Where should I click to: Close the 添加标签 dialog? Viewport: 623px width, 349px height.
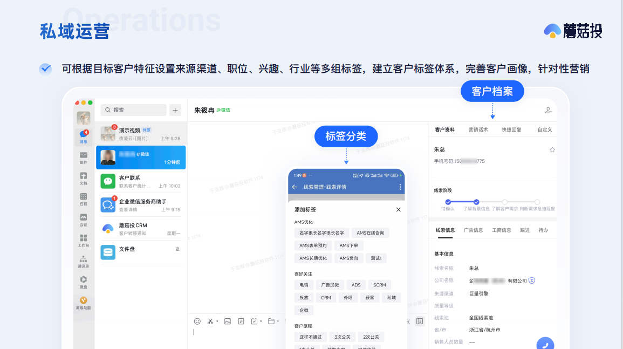point(398,209)
